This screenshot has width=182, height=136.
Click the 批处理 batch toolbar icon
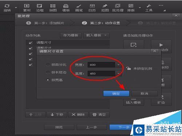118,8
